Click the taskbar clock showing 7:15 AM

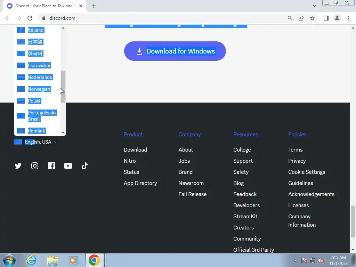pos(338,260)
